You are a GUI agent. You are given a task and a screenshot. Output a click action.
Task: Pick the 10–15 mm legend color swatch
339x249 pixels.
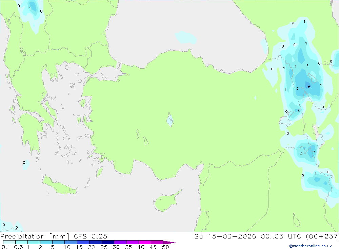pos(71,242)
